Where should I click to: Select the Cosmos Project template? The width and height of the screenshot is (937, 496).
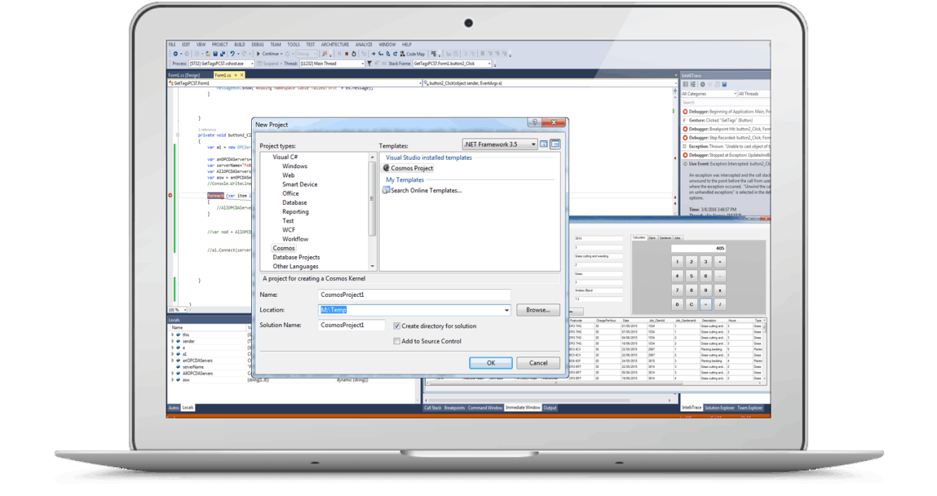coord(408,168)
